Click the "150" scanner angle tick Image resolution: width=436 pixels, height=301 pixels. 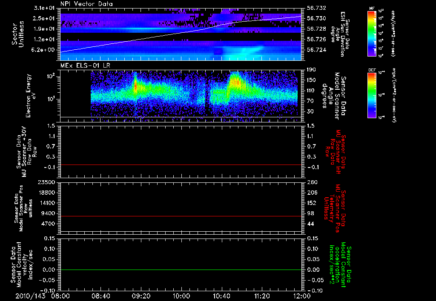coord(312,80)
